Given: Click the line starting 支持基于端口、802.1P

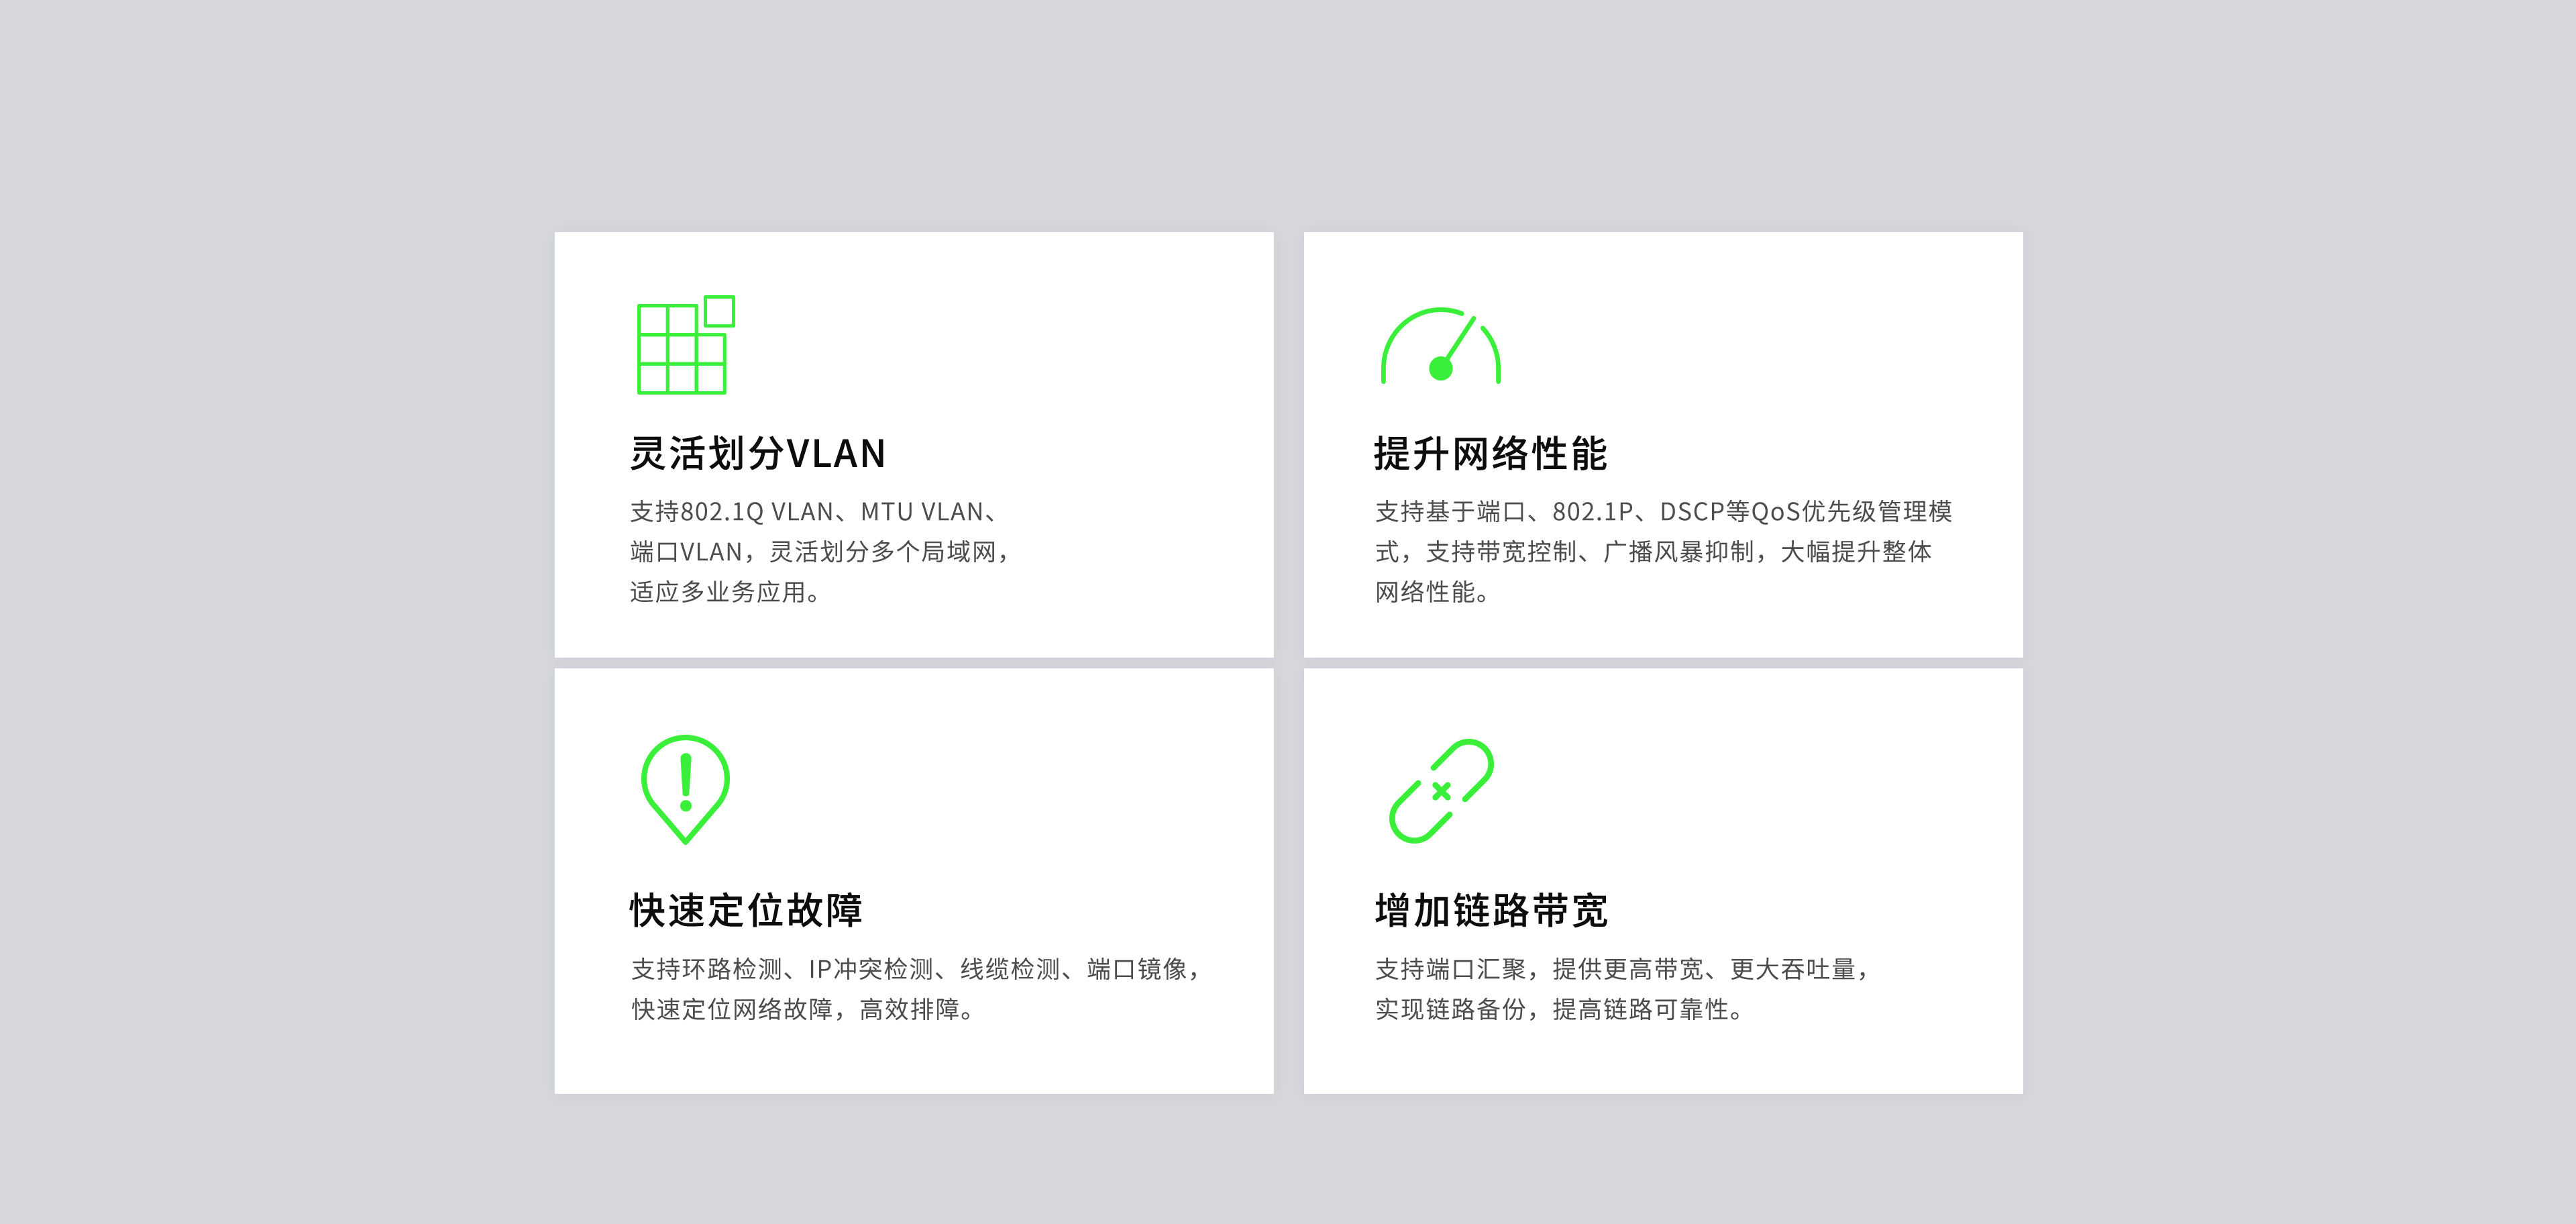Looking at the screenshot, I should point(1663,512).
